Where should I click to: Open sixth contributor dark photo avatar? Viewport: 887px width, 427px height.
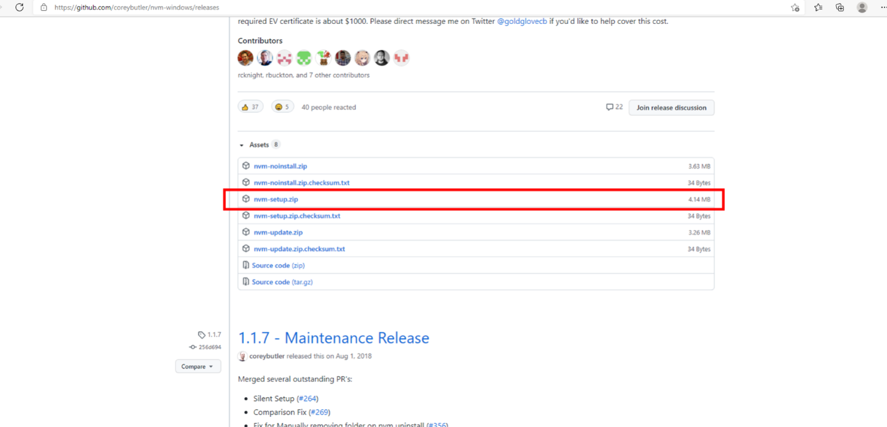click(343, 58)
